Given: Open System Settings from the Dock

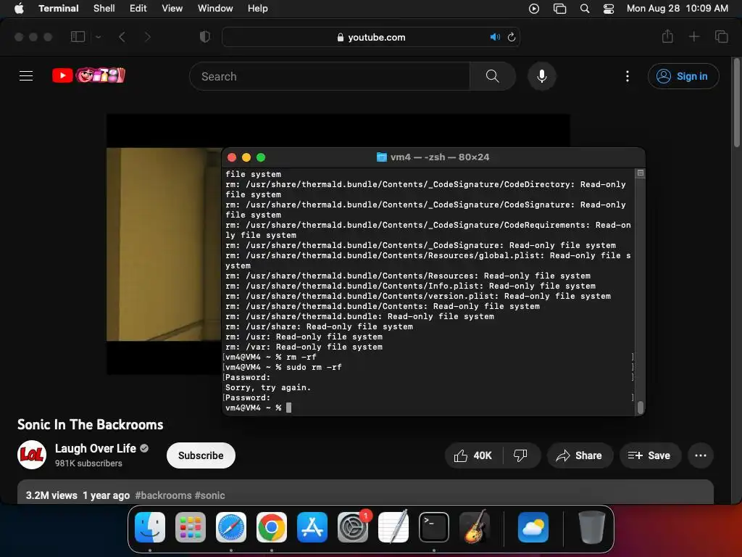Looking at the screenshot, I should [x=353, y=527].
